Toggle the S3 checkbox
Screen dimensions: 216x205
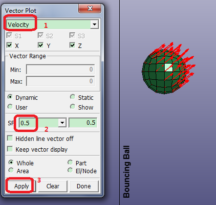72,35
